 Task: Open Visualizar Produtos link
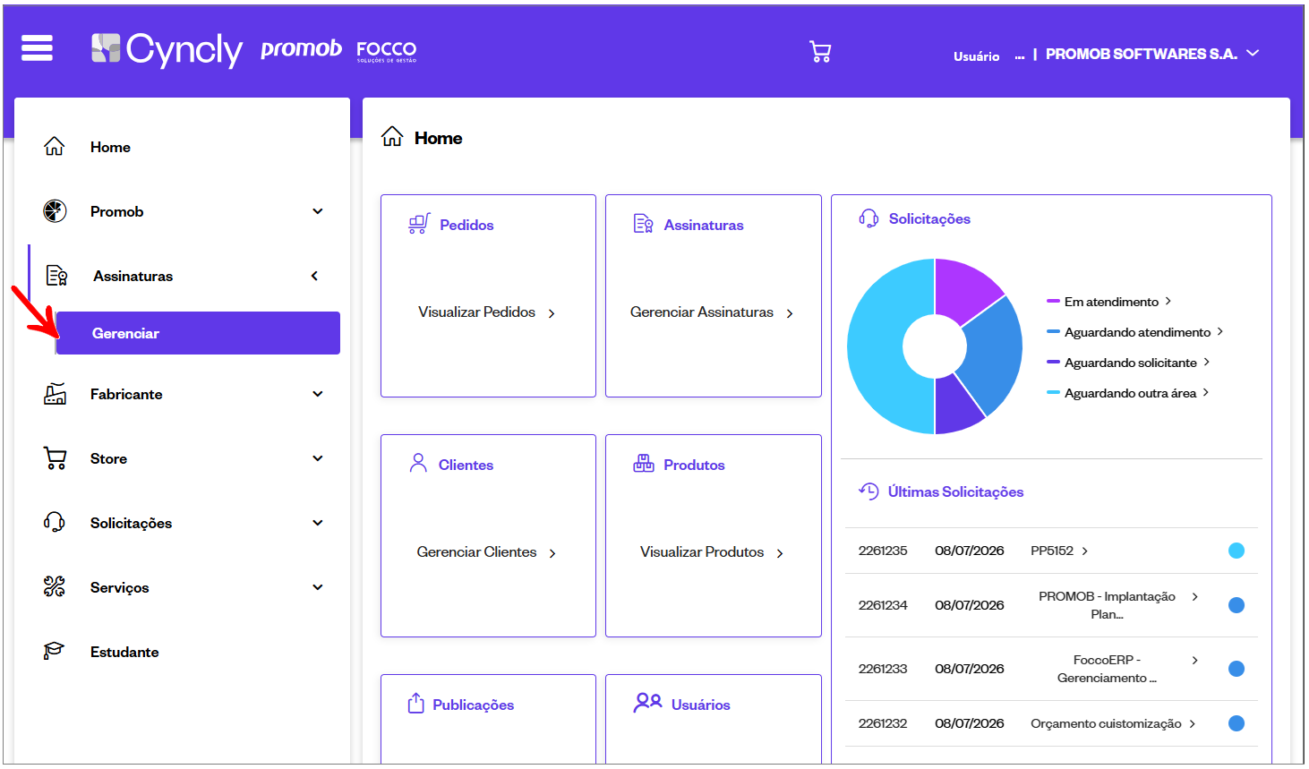(711, 552)
